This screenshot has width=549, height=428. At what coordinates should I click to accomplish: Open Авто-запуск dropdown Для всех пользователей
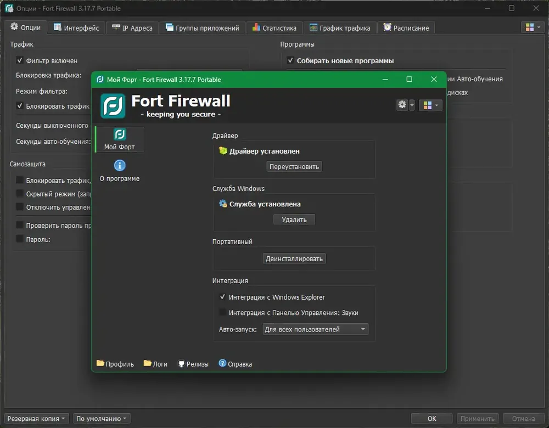pyautogui.click(x=315, y=329)
